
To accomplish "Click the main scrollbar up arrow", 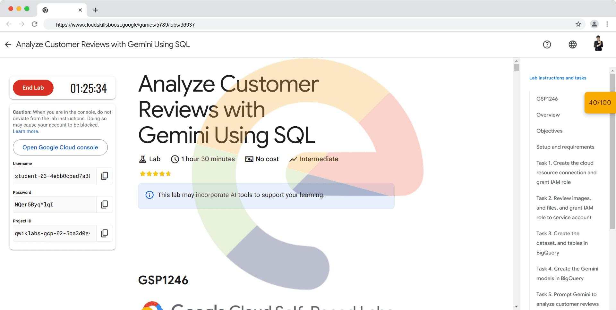I will click(x=516, y=61).
